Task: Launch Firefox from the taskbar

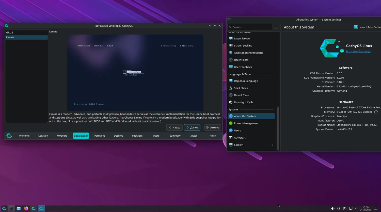Action: tap(26, 208)
